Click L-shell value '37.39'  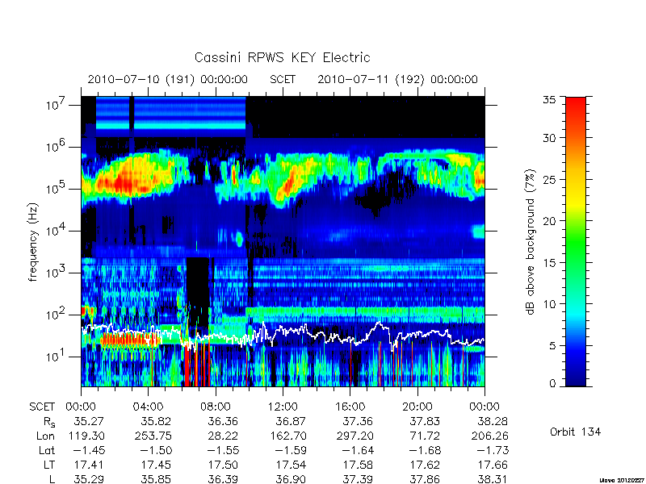[x=358, y=479]
